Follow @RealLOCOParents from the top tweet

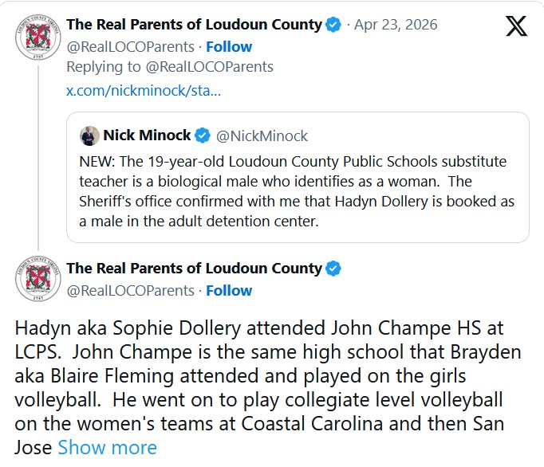228,46
